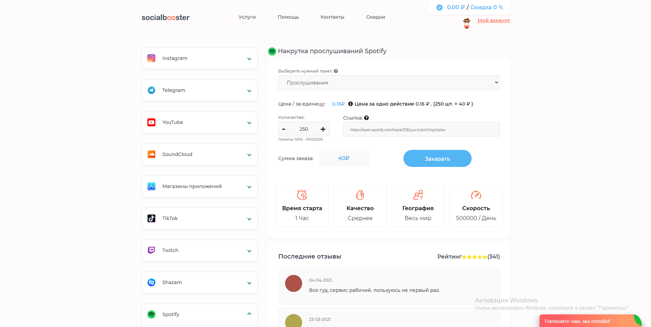Collapse the Spotify section chevron
Image resolution: width=651 pixels, height=327 pixels.
click(249, 314)
